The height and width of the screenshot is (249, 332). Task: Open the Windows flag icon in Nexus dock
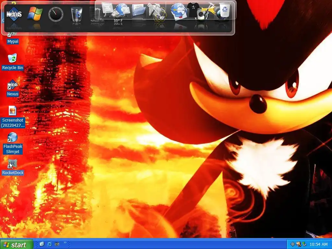click(35, 14)
